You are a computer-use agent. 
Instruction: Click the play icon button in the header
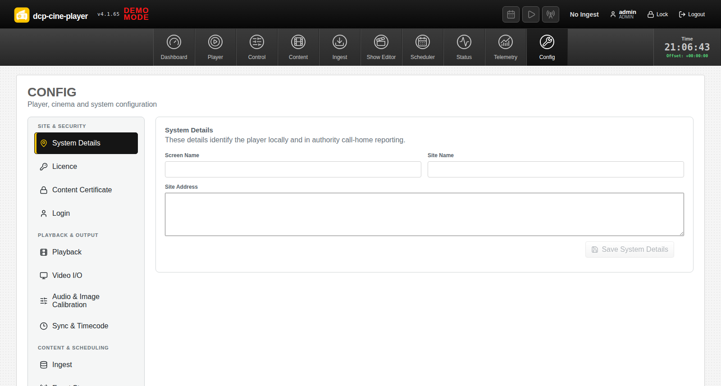(x=531, y=14)
